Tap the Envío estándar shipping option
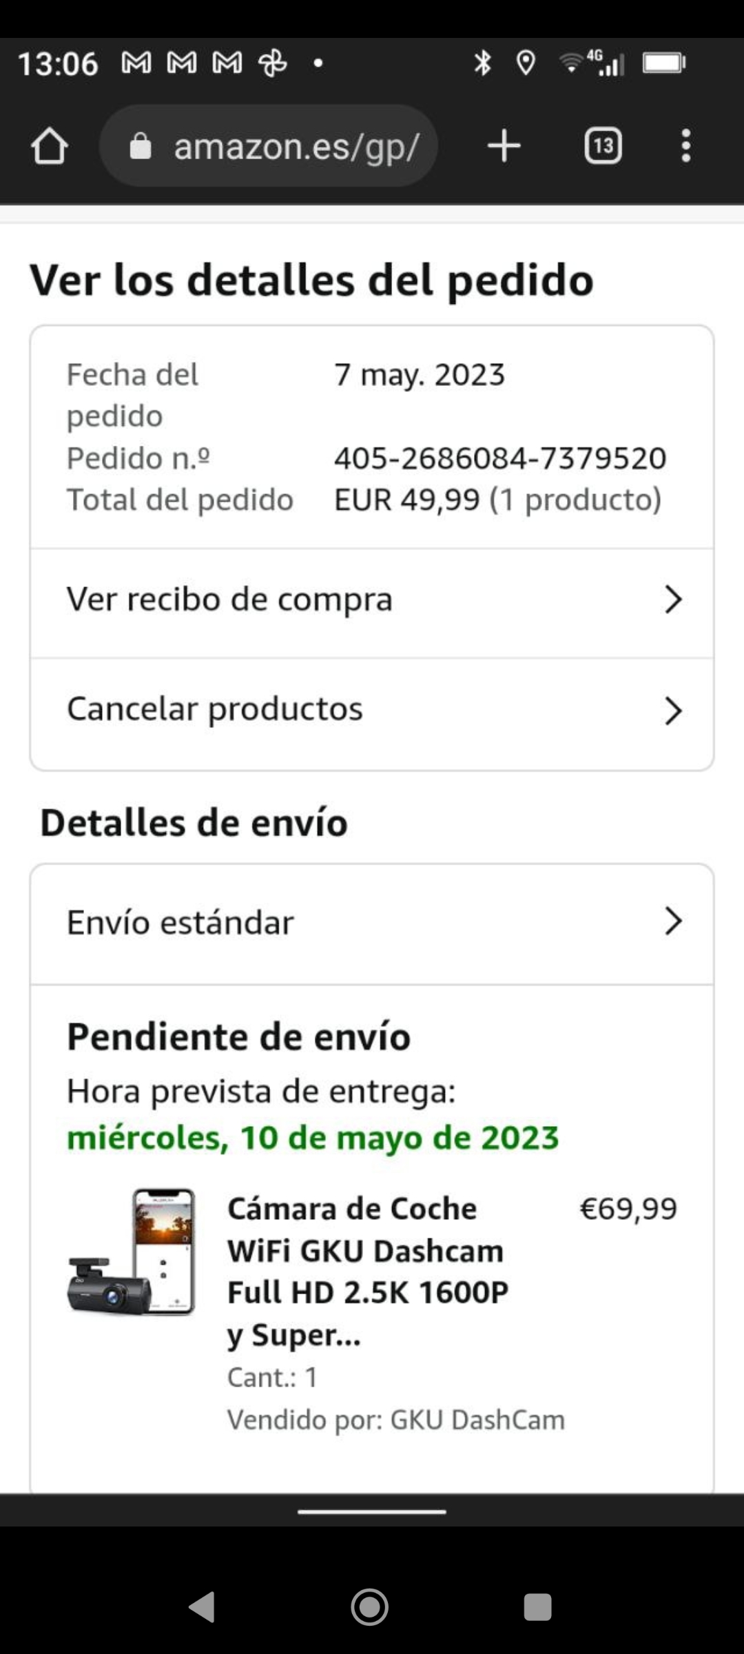This screenshot has width=744, height=1654. coord(372,923)
